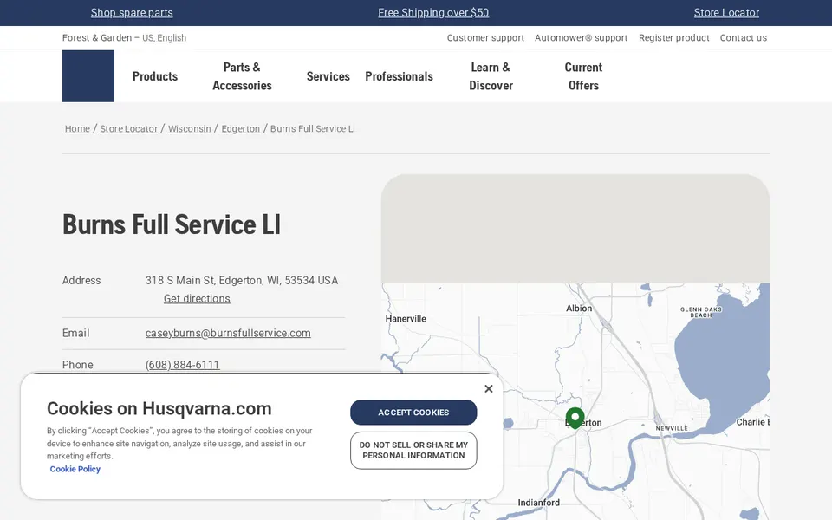Click Register product link
The width and height of the screenshot is (832, 520).
tap(674, 37)
